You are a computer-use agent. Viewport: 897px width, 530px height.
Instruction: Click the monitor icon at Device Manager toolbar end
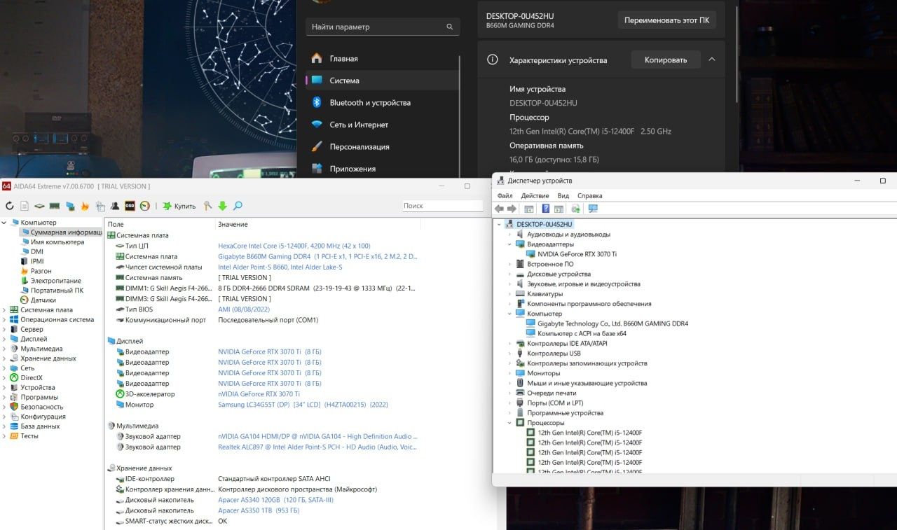[593, 209]
